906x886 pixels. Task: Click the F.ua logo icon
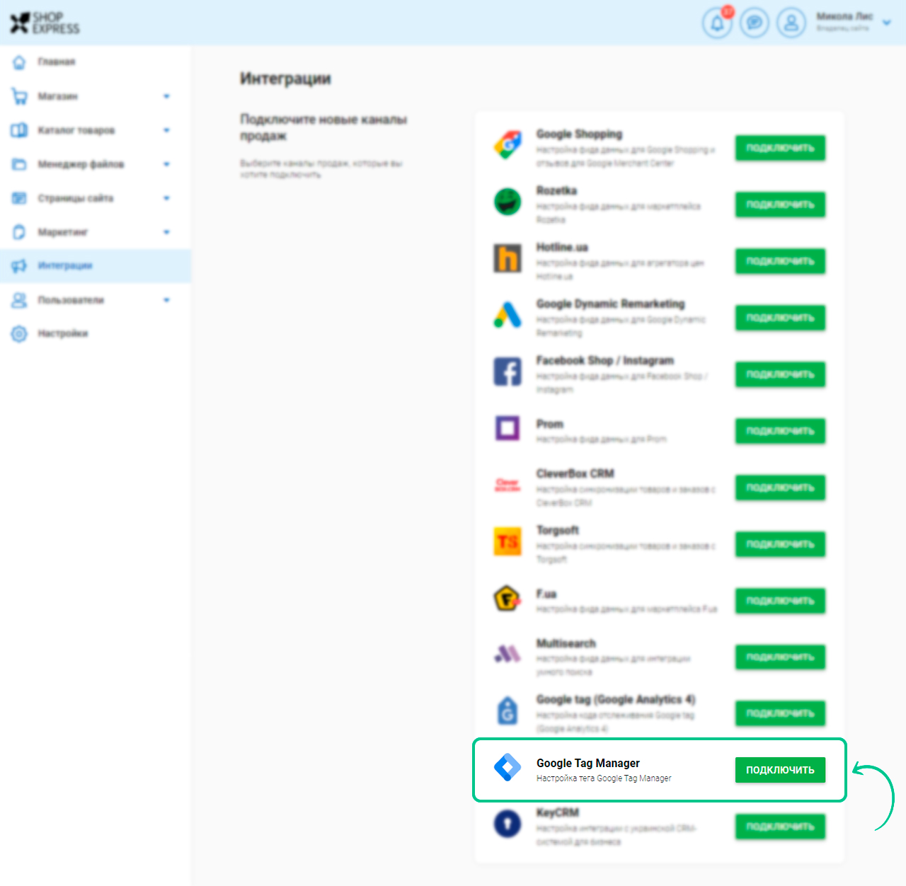point(508,599)
